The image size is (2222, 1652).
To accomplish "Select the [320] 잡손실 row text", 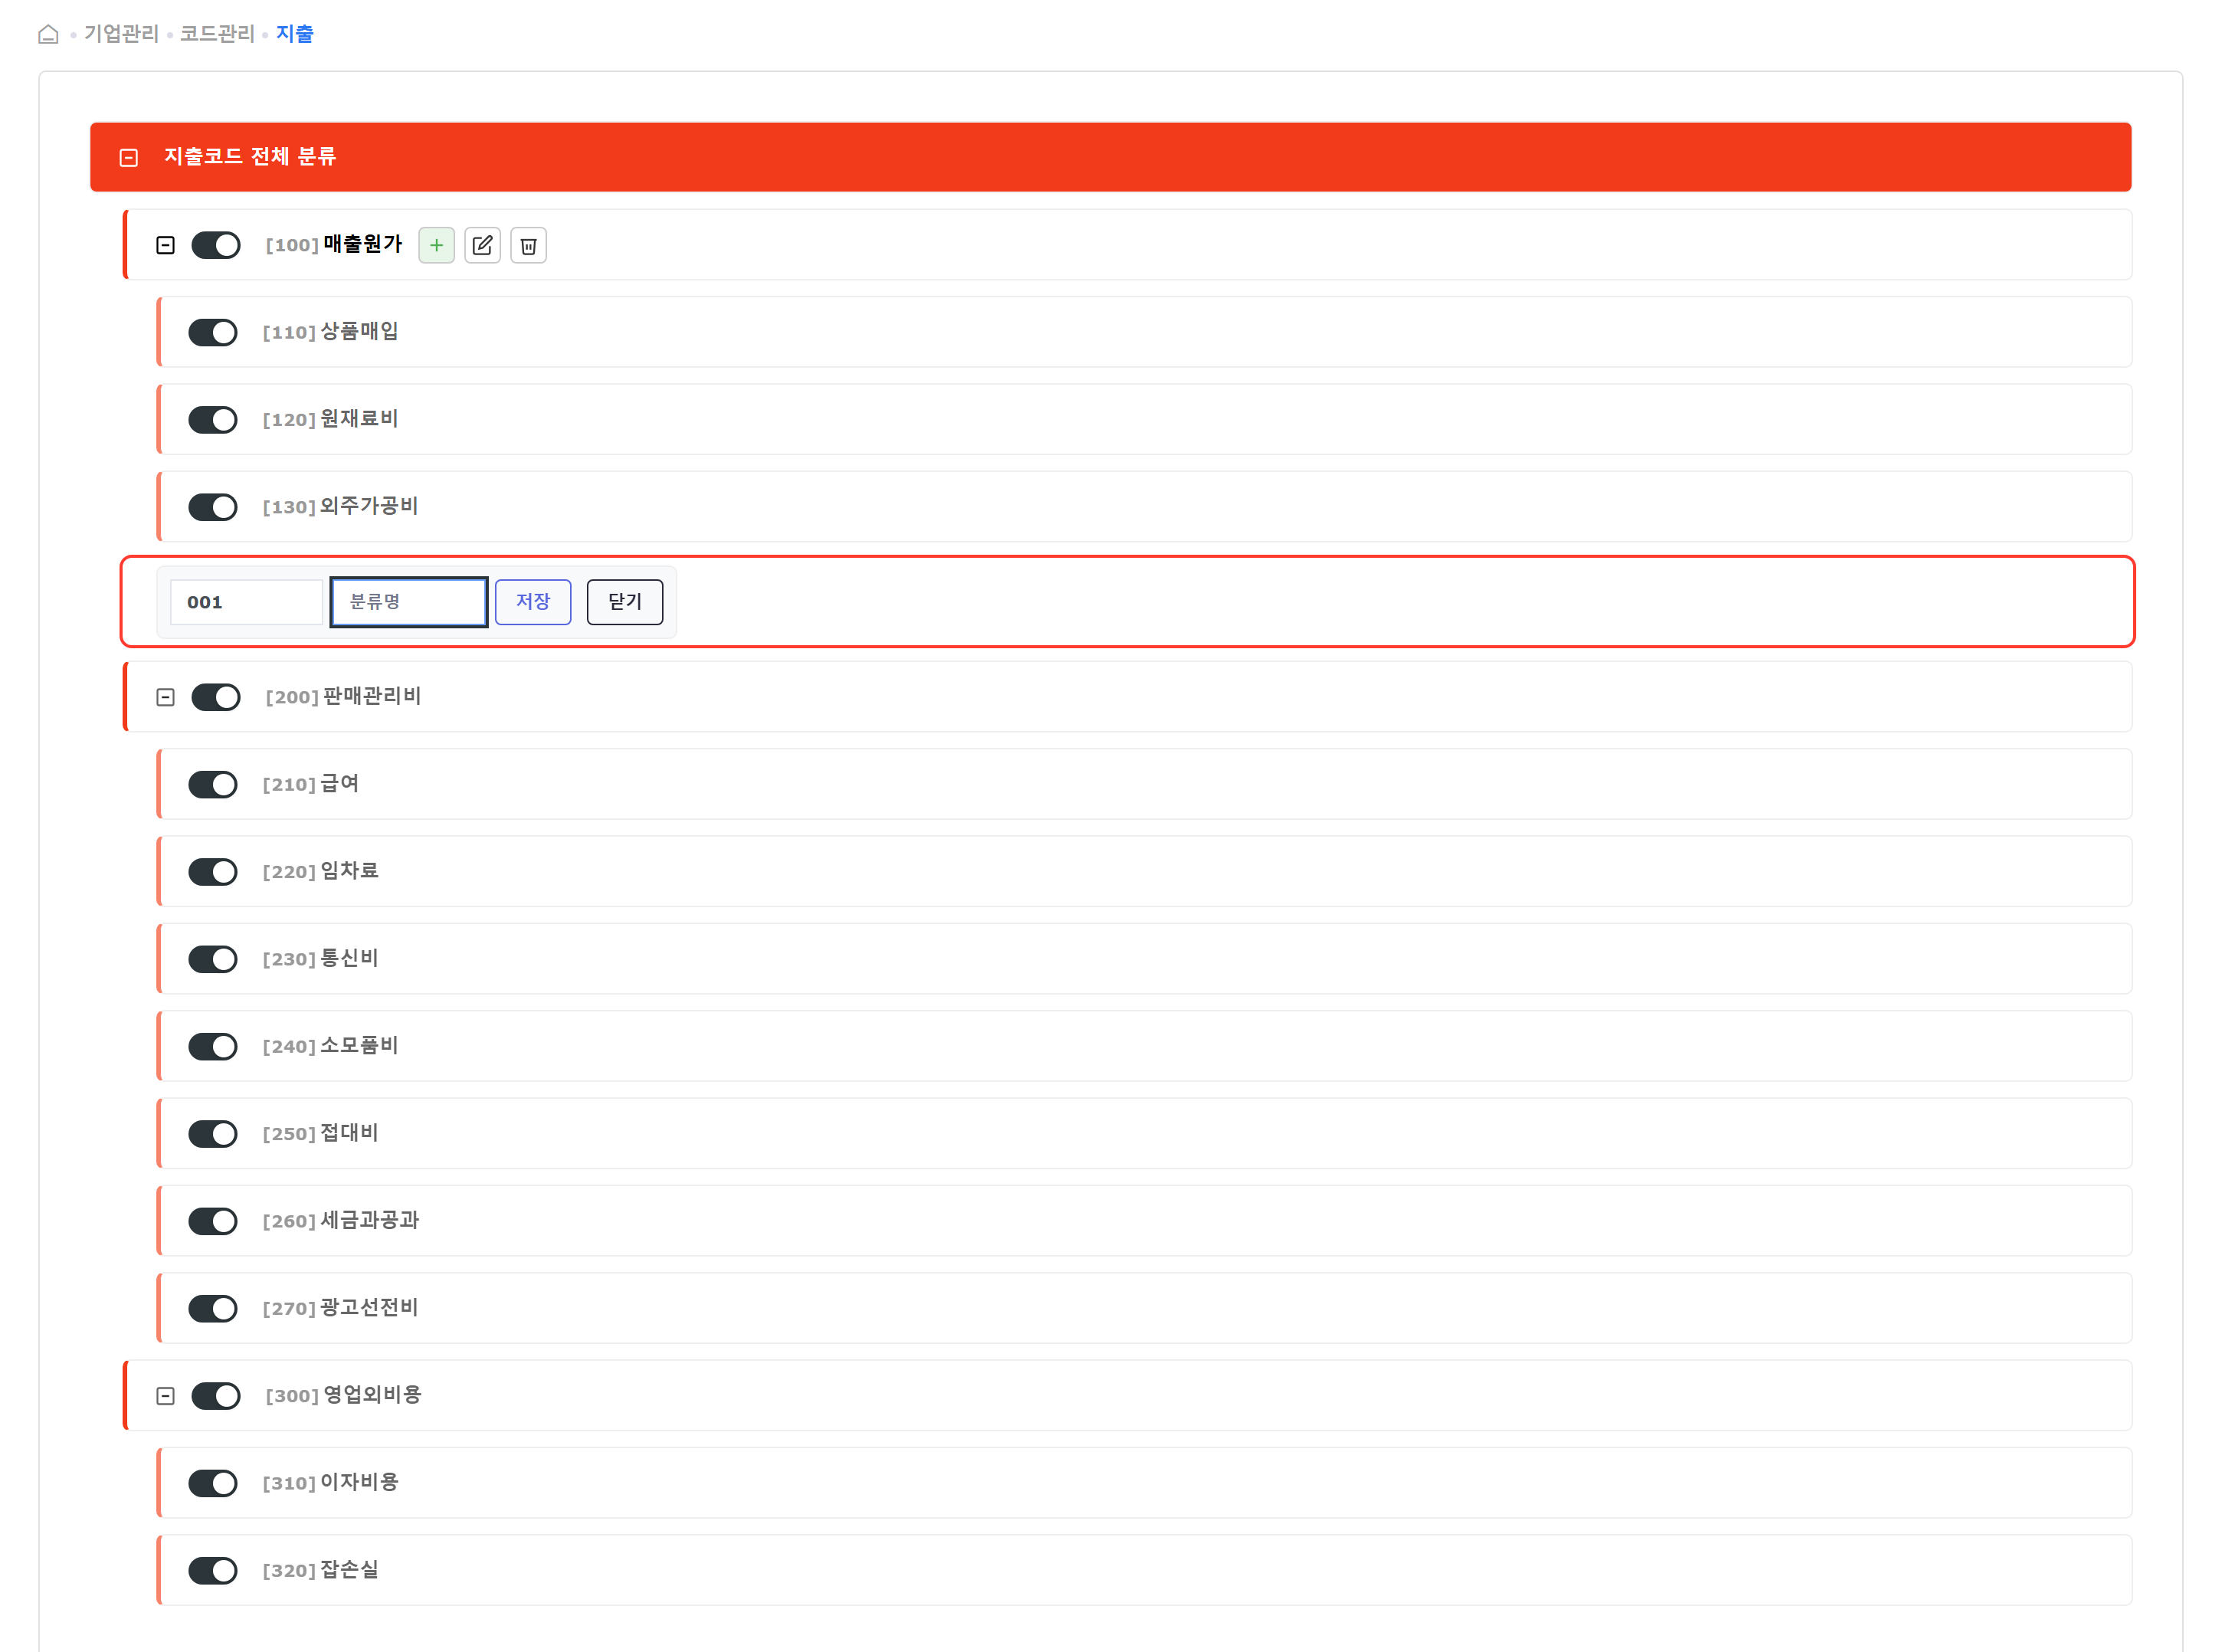I will tap(321, 1570).
